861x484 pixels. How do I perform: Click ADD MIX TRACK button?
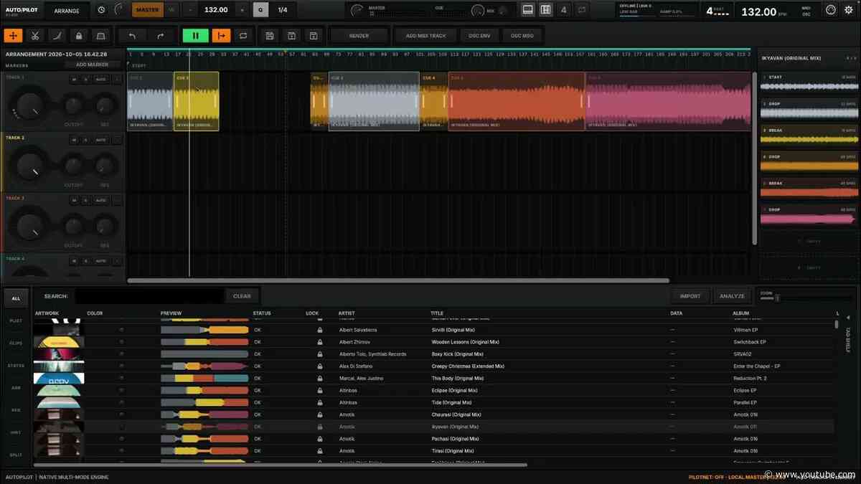[x=425, y=36]
